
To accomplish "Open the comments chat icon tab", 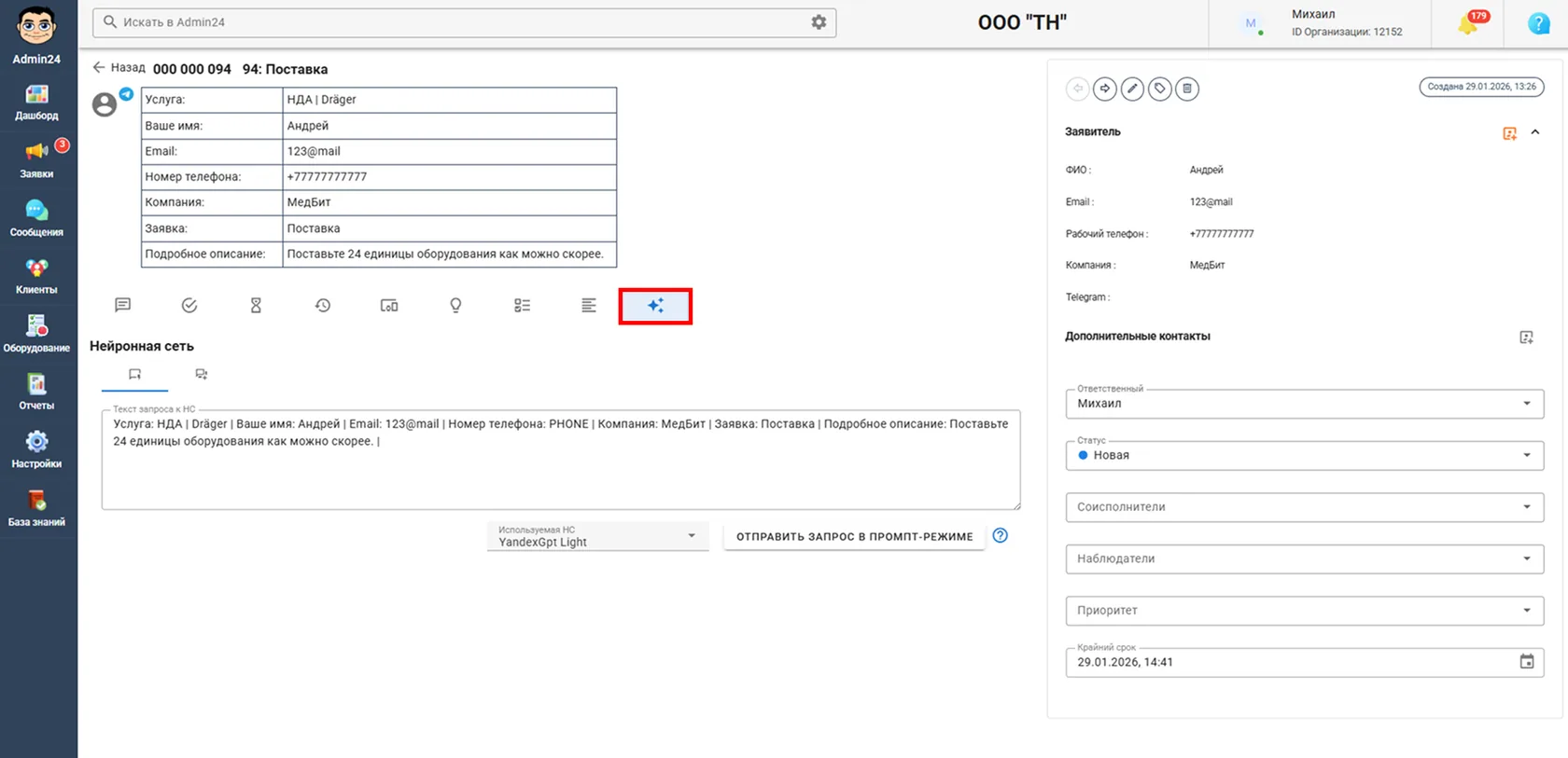I will [122, 305].
